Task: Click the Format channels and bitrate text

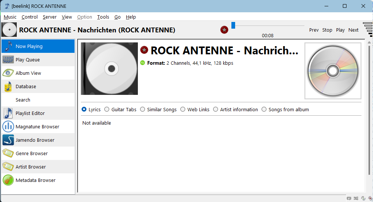Action: tap(200, 63)
